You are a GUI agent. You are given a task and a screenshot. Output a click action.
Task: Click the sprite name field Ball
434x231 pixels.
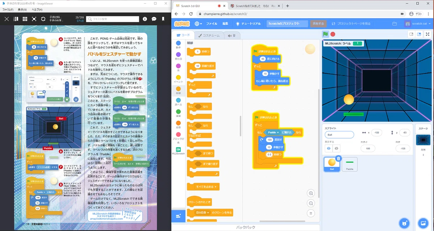[x=339, y=134]
